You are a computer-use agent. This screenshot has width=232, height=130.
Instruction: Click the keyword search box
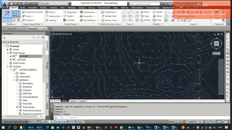[144, 4]
